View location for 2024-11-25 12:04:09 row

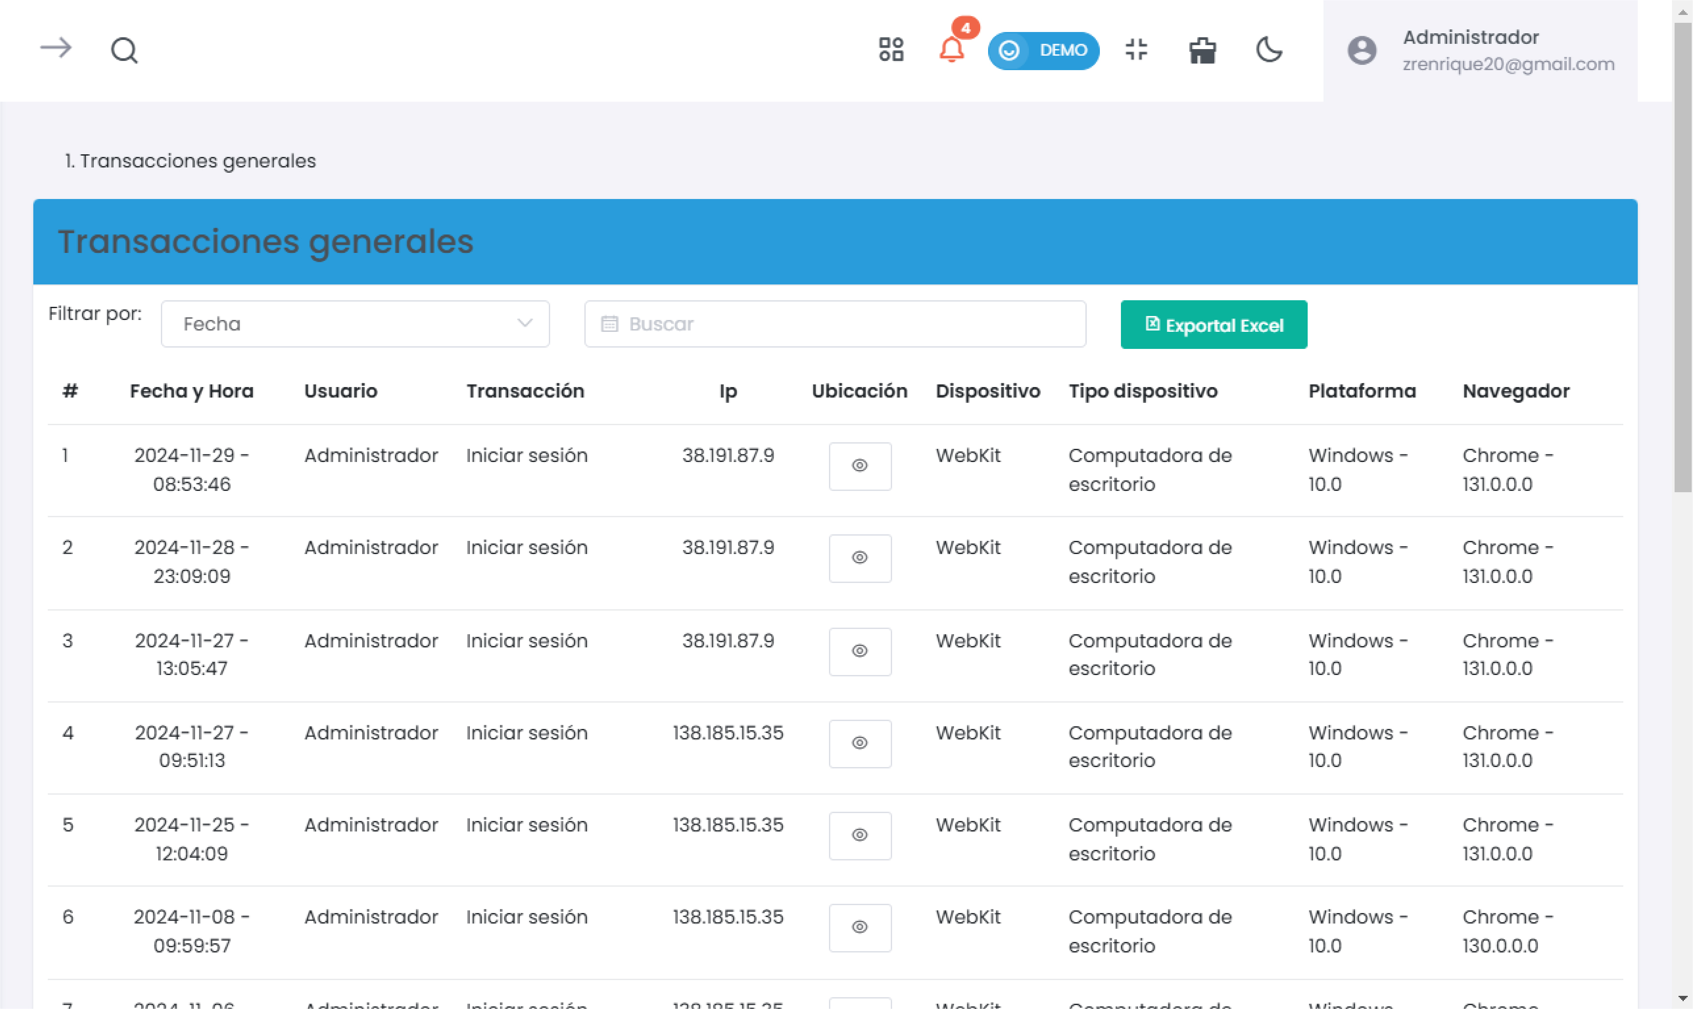[859, 835]
